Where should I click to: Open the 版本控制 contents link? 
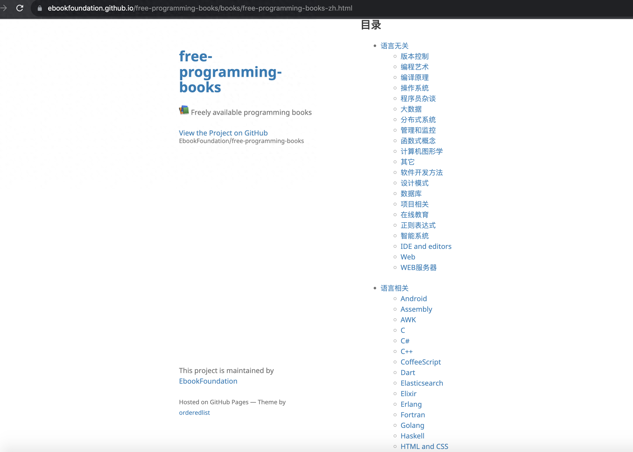click(x=414, y=56)
